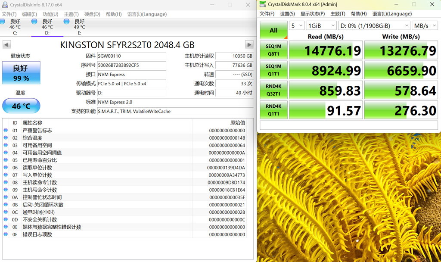This screenshot has height=262, width=441.
Task: Click the 主机总计读取 value 10350 GB
Action: point(234,56)
